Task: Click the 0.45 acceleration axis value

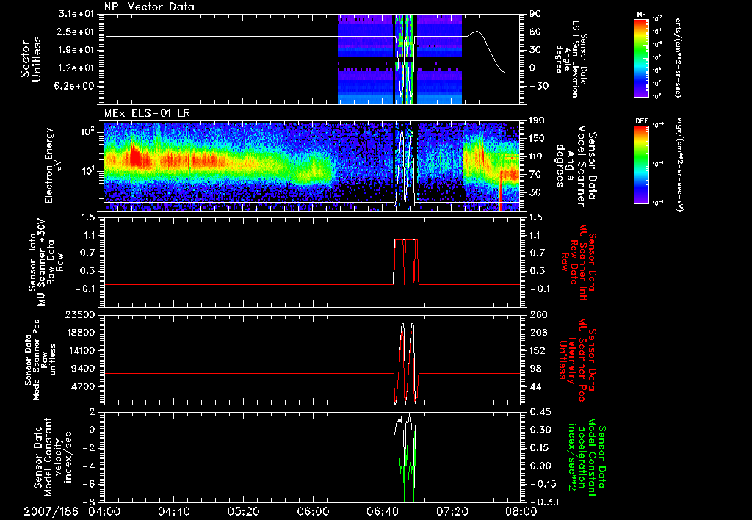Action: pyautogui.click(x=540, y=412)
